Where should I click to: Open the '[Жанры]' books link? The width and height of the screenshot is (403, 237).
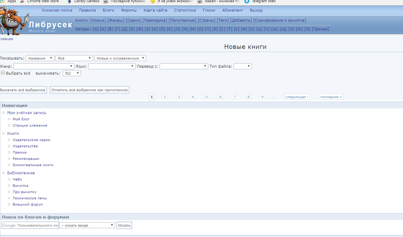pos(116,20)
